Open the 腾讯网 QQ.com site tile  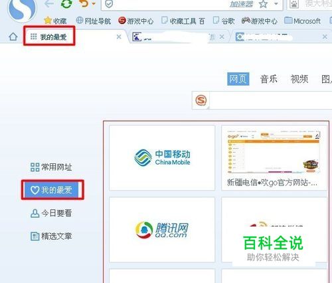(162, 230)
